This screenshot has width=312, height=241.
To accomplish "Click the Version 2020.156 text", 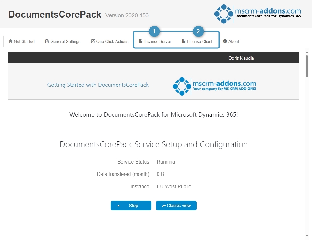I will click(x=127, y=15).
